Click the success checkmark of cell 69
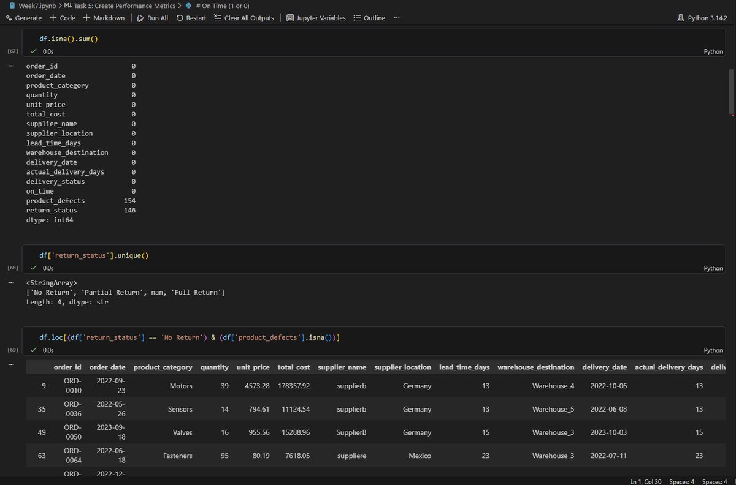The width and height of the screenshot is (736, 485). (x=34, y=350)
